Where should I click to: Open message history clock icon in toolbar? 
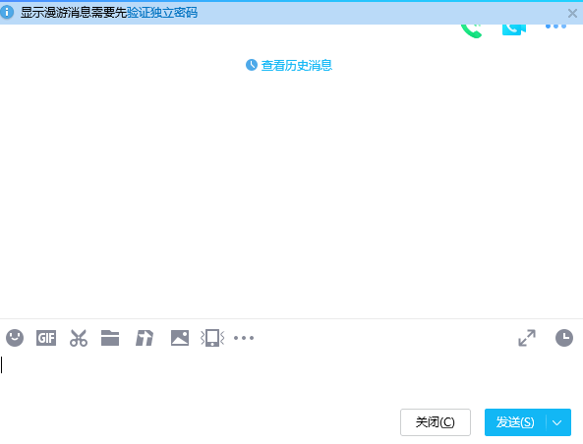[564, 338]
